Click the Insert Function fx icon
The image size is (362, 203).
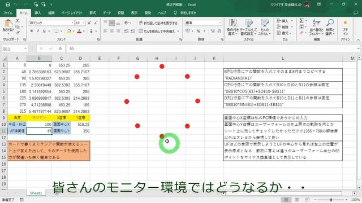coord(61,48)
